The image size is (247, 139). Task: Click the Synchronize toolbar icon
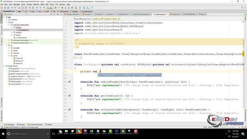point(8,8)
